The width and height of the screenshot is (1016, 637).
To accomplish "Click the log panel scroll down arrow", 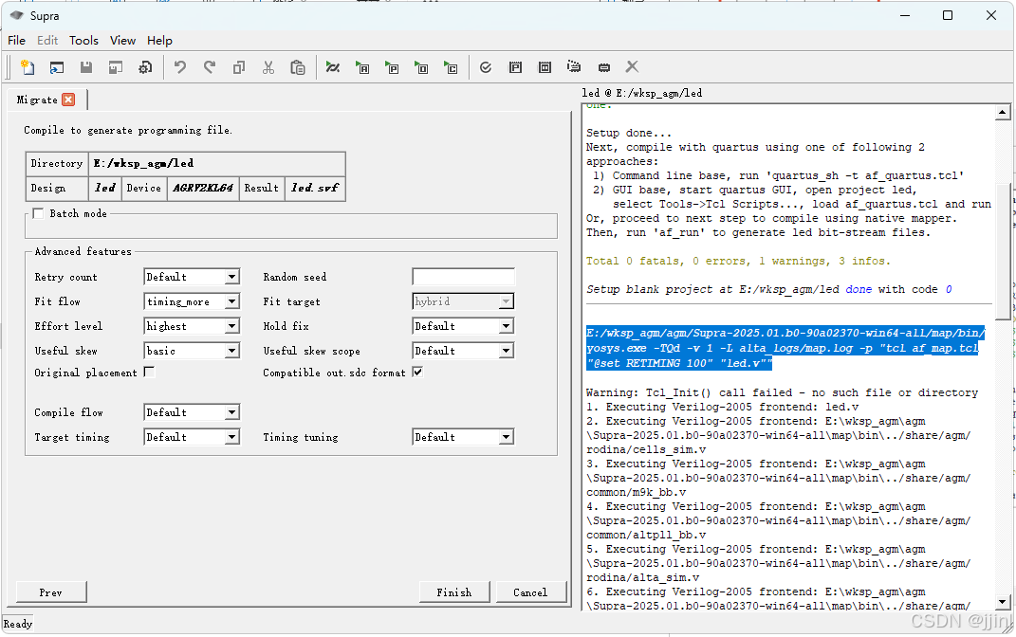I will (1003, 601).
